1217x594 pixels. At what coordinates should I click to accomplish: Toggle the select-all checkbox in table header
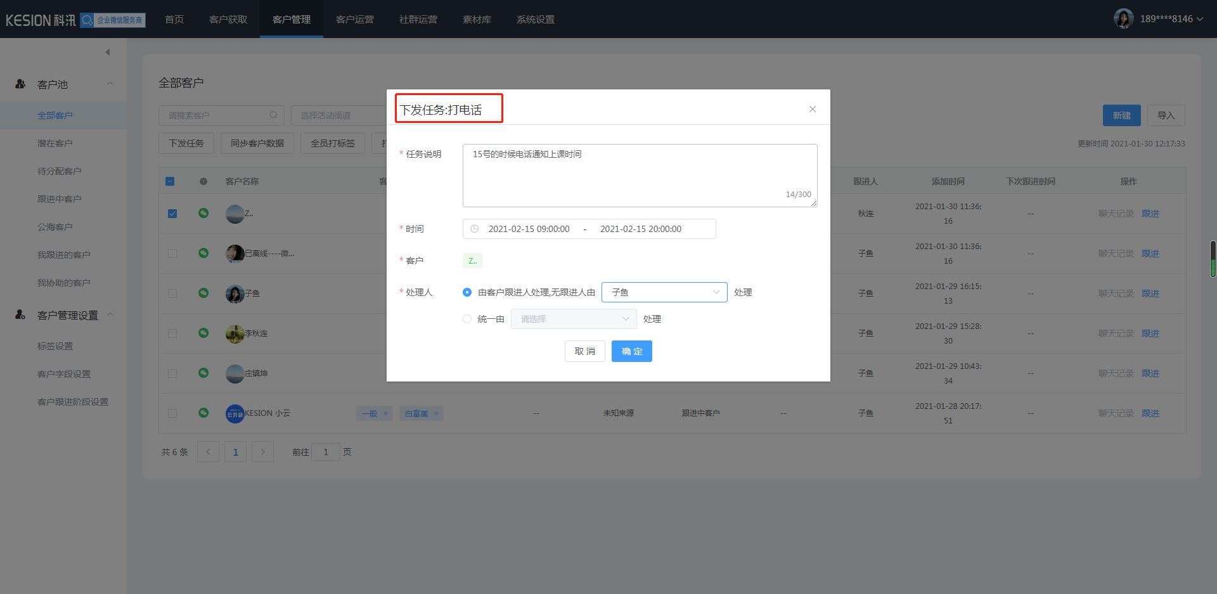170,181
